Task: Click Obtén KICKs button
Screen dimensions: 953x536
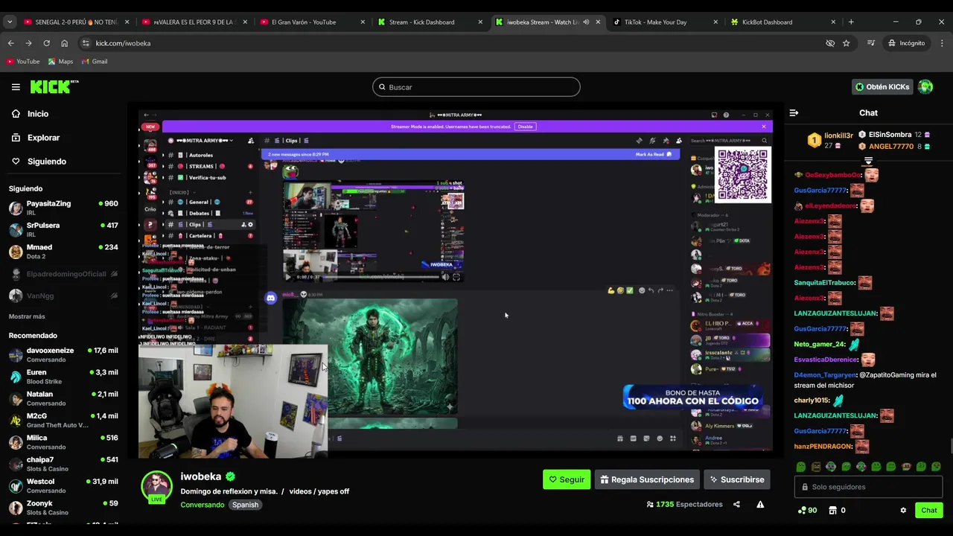Action: (882, 87)
